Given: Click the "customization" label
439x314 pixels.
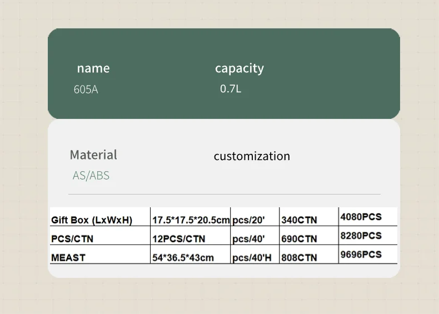Looking at the screenshot, I should [x=252, y=156].
